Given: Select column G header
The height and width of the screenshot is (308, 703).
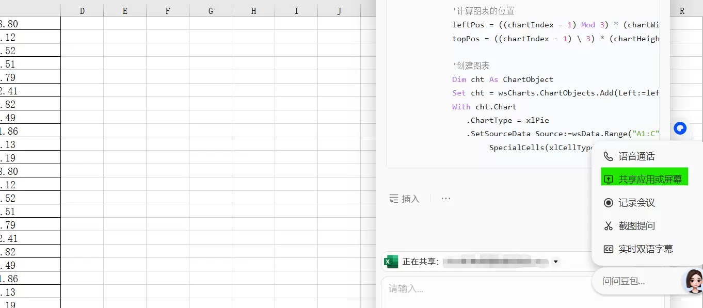Looking at the screenshot, I should tap(211, 11).
